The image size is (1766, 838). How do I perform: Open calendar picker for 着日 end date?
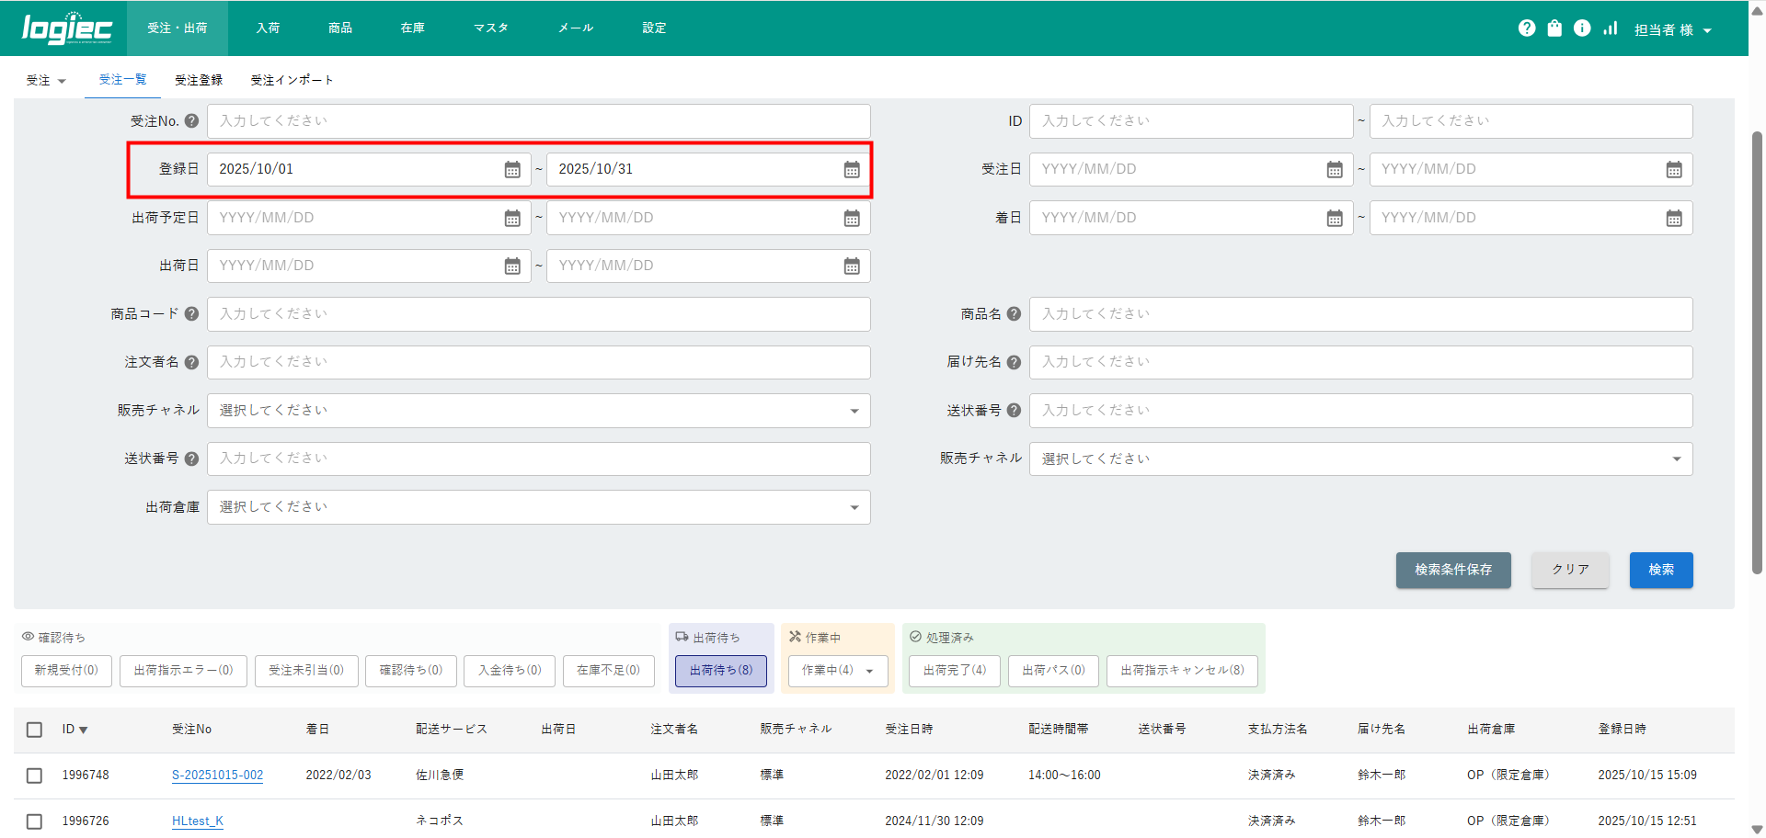point(1674,219)
